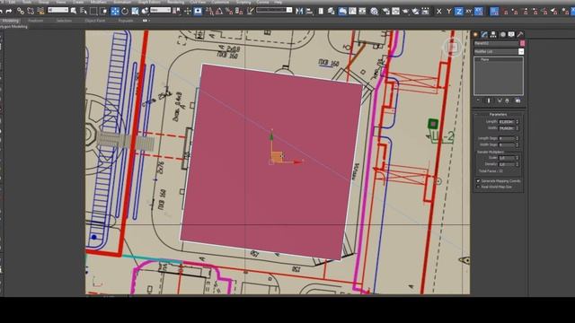Expand the named selection sets dropdown arrow
Viewport: 575px width, 323px height.
pos(289,10)
